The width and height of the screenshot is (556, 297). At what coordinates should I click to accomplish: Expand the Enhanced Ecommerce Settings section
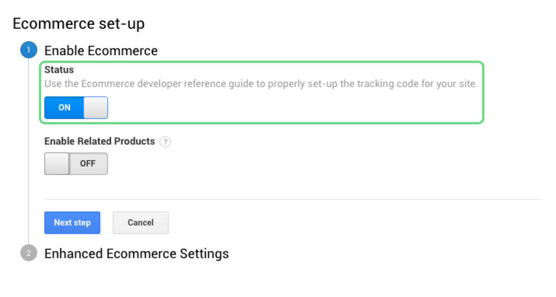point(136,254)
